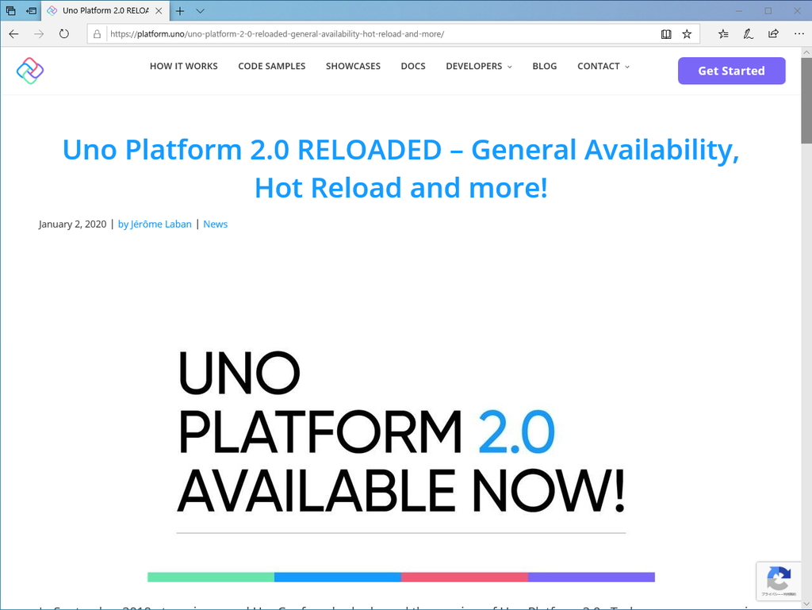
Task: Toggle the tab previews chevron
Action: pos(200,10)
